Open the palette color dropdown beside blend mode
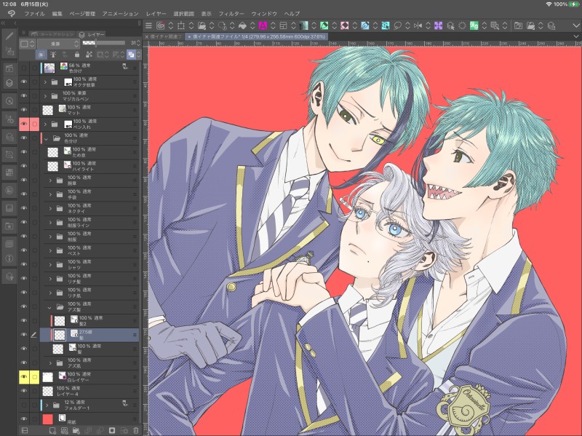This screenshot has height=436, width=582. click(x=27, y=44)
